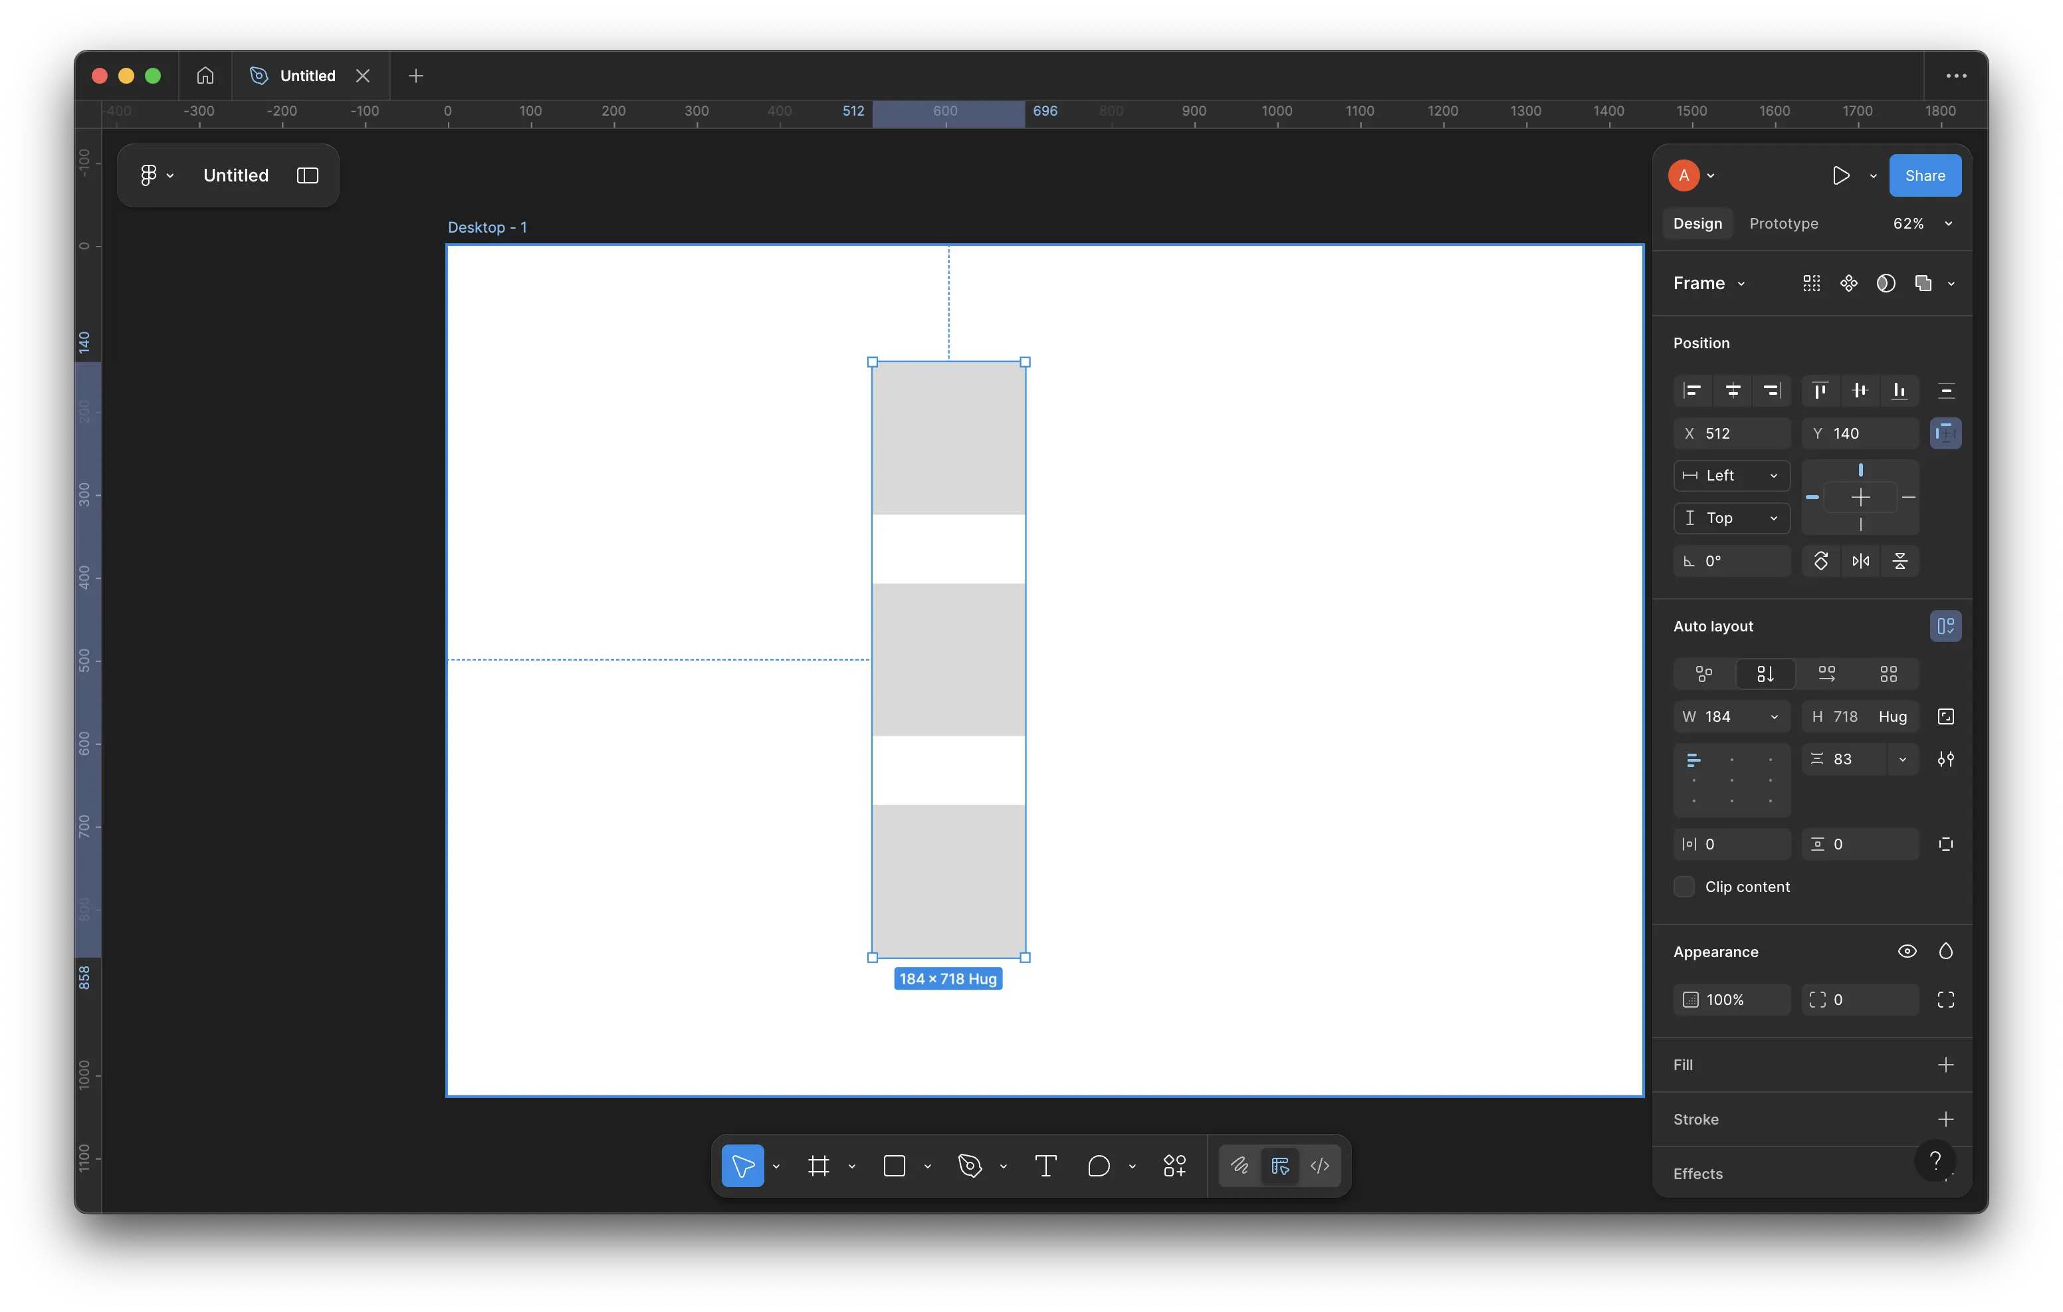
Task: Switch to the Prototype tab
Action: click(1783, 224)
